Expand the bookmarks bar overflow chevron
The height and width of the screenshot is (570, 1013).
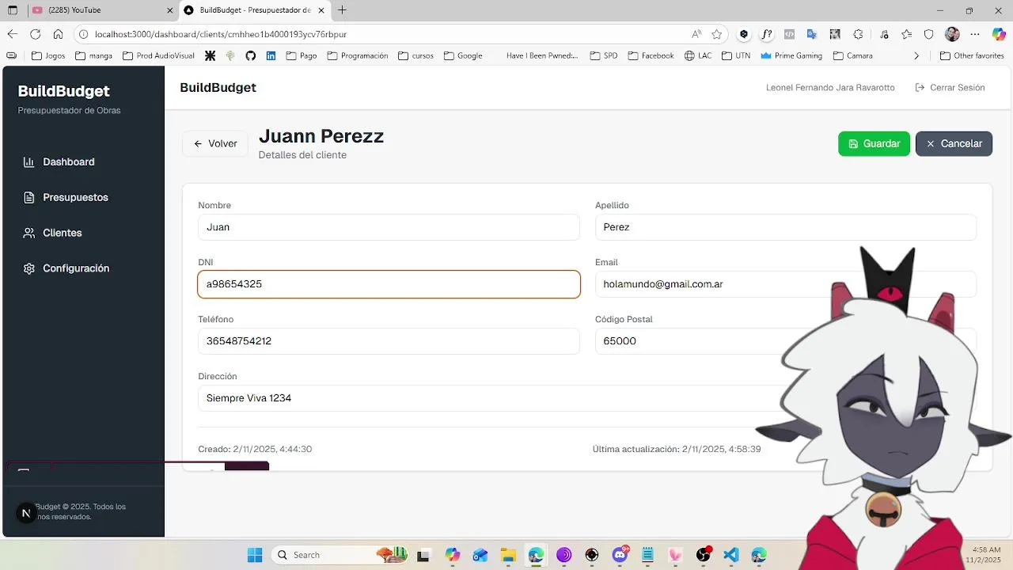[916, 56]
